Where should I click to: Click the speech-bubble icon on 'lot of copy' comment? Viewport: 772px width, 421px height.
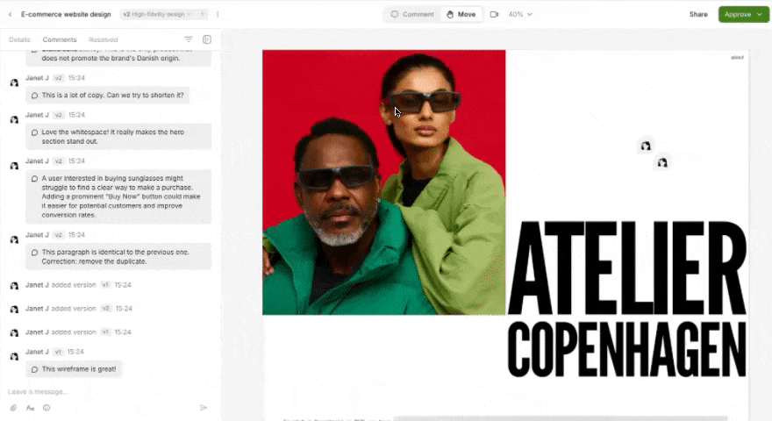tap(34, 96)
